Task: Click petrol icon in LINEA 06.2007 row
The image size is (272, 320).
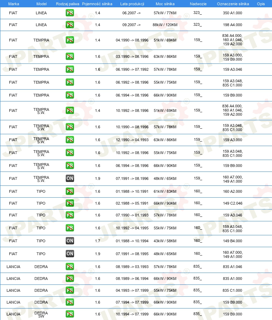Action: coord(70,13)
